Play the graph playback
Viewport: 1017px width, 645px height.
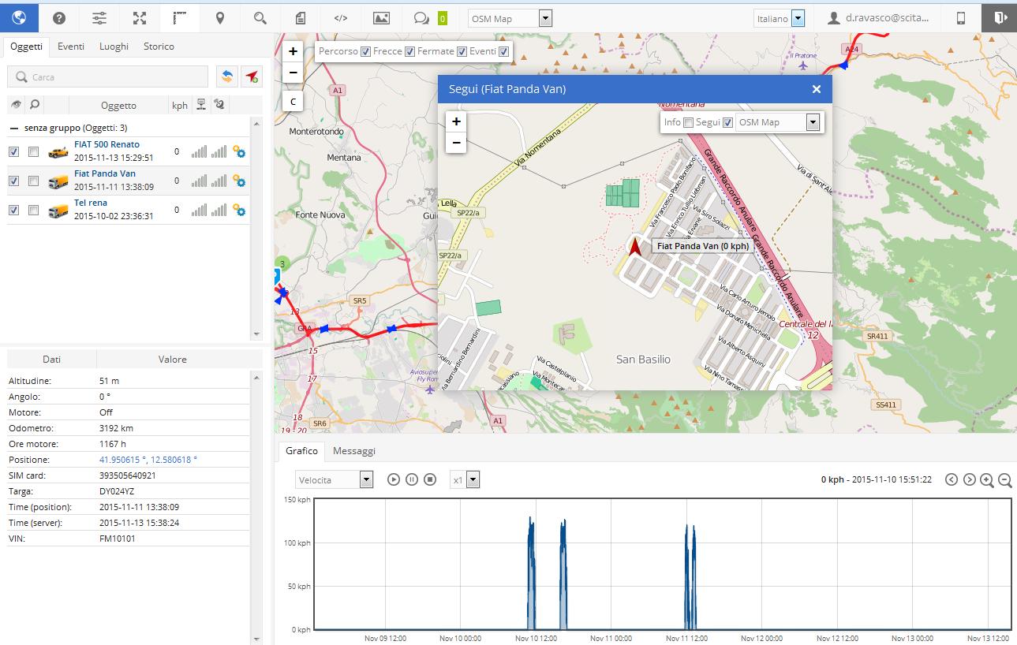[x=394, y=479]
